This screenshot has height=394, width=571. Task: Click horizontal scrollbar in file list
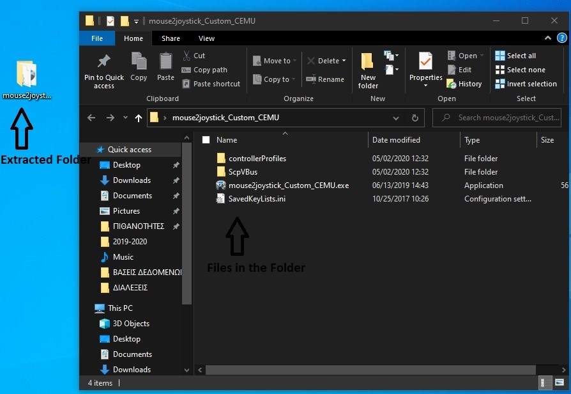370,370
